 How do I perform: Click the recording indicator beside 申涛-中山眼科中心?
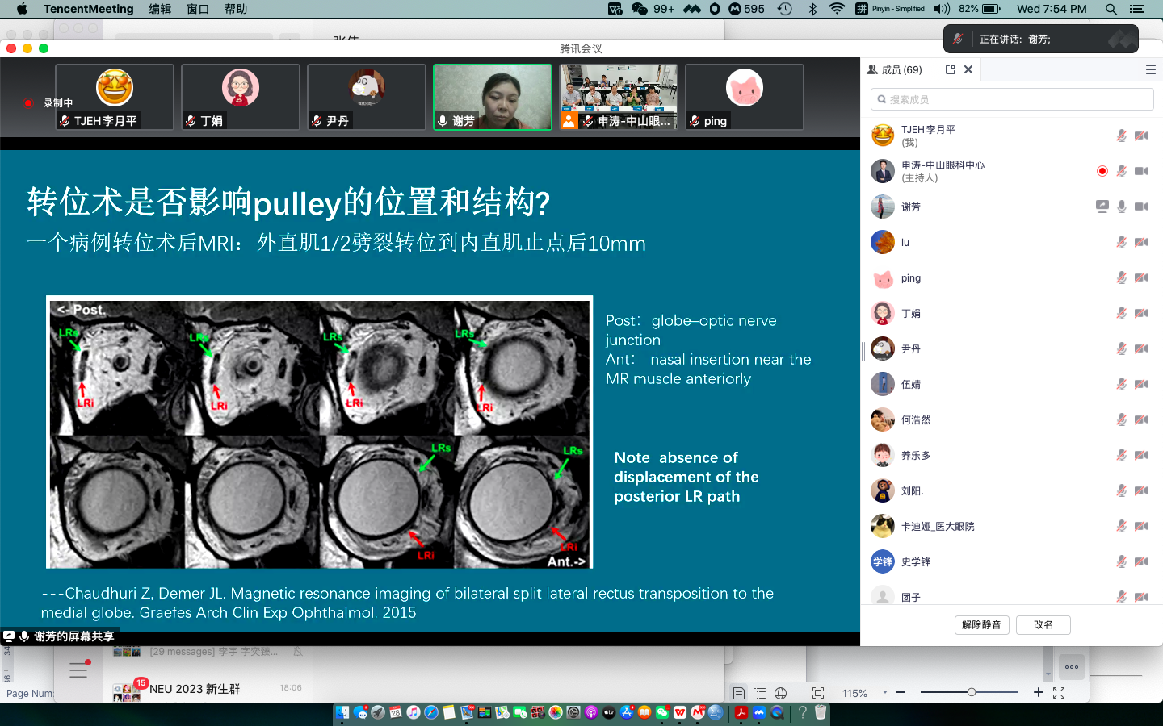(x=1102, y=171)
